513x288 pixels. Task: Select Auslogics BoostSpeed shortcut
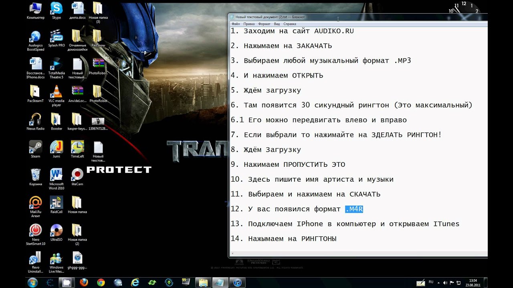click(x=36, y=41)
